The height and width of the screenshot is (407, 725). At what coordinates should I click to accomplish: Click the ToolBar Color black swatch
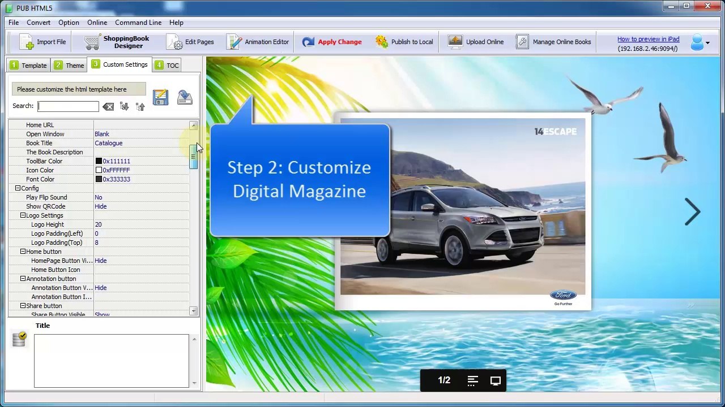pyautogui.click(x=99, y=161)
